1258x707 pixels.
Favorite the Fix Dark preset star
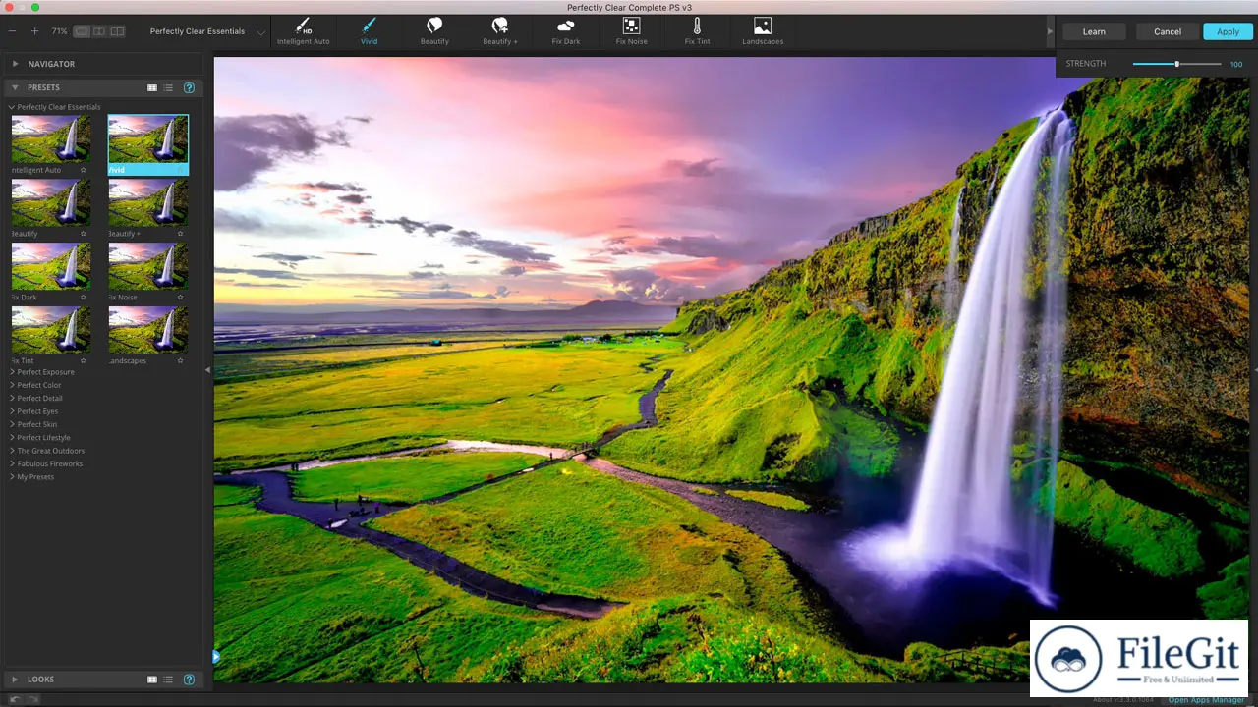84,297
